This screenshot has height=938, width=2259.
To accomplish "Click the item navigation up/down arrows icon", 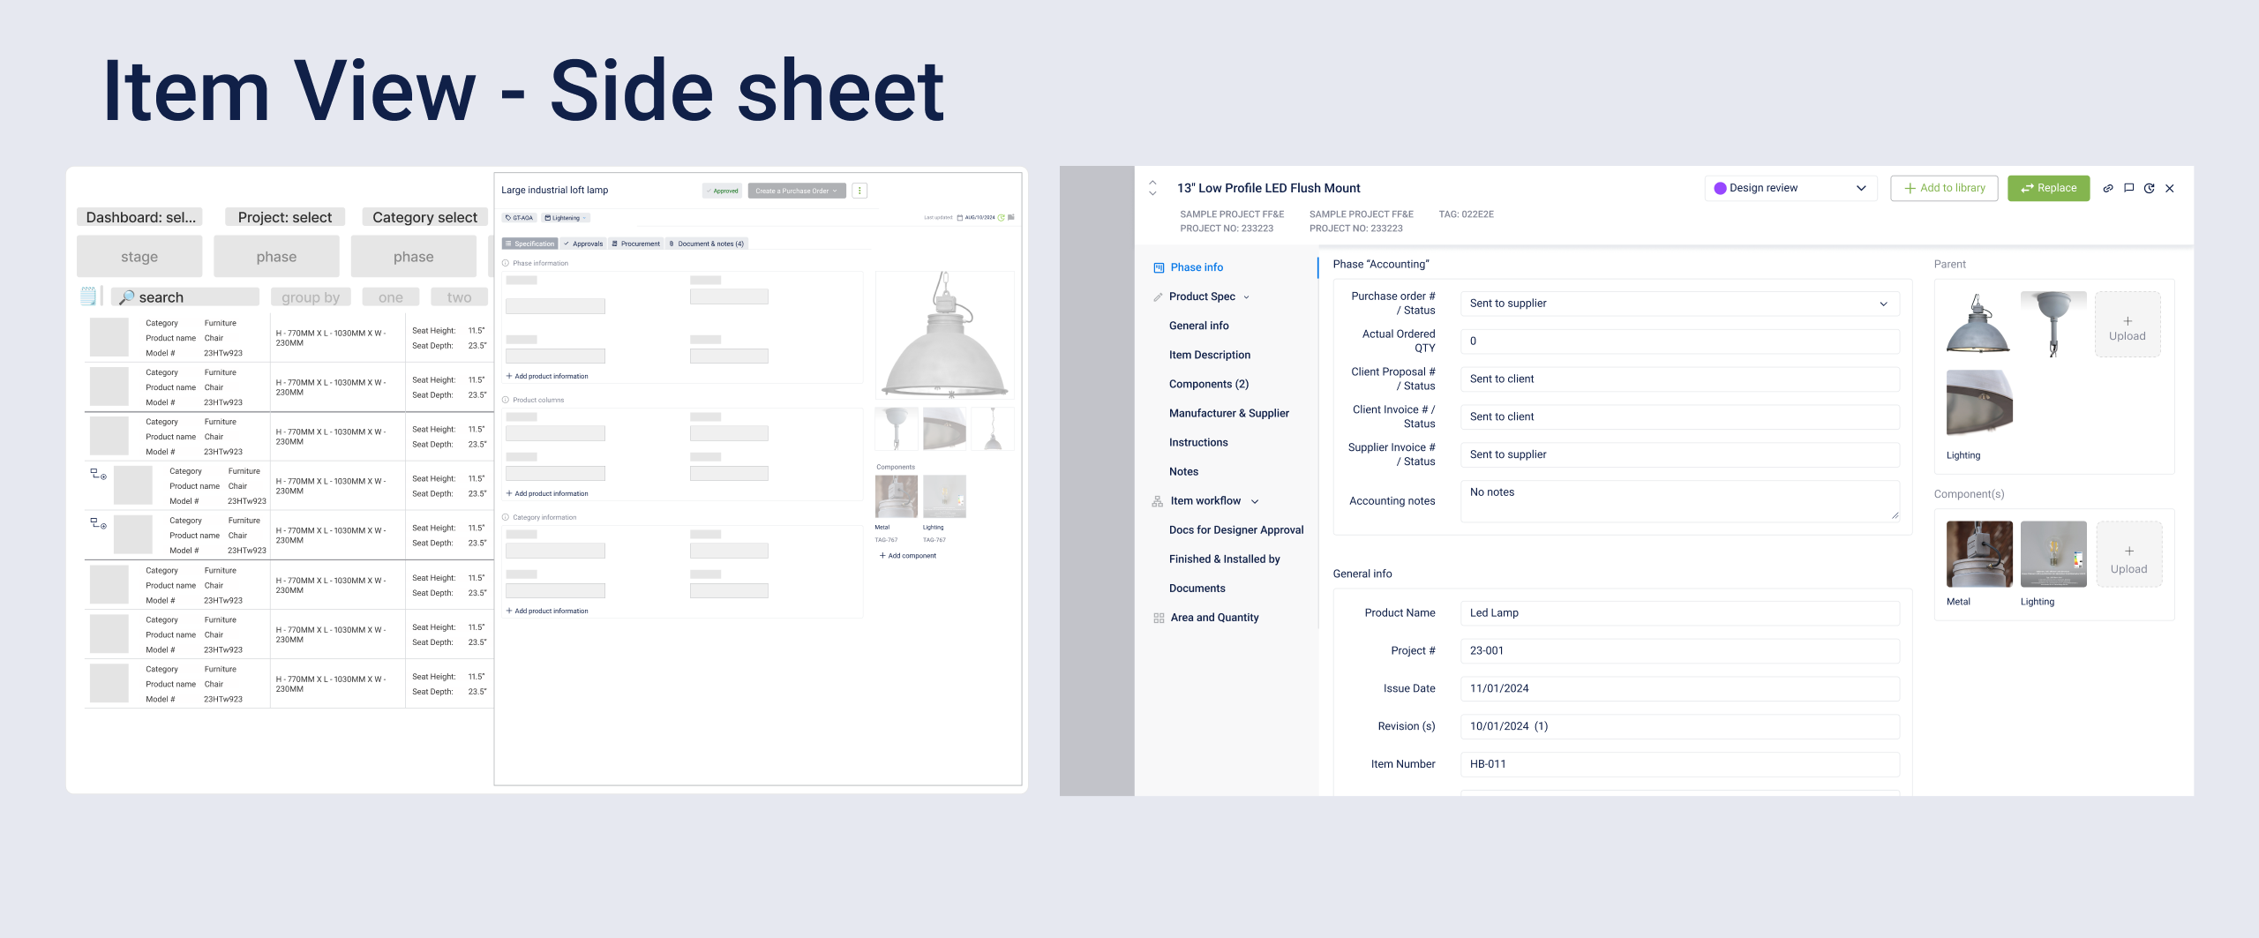I will (x=1152, y=188).
